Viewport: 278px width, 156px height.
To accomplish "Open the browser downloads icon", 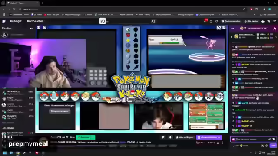I will [265, 9].
